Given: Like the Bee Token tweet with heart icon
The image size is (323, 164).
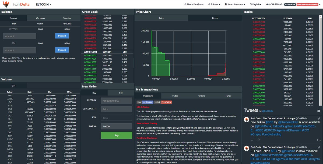Looking at the screenshot, I should tap(252, 140).
